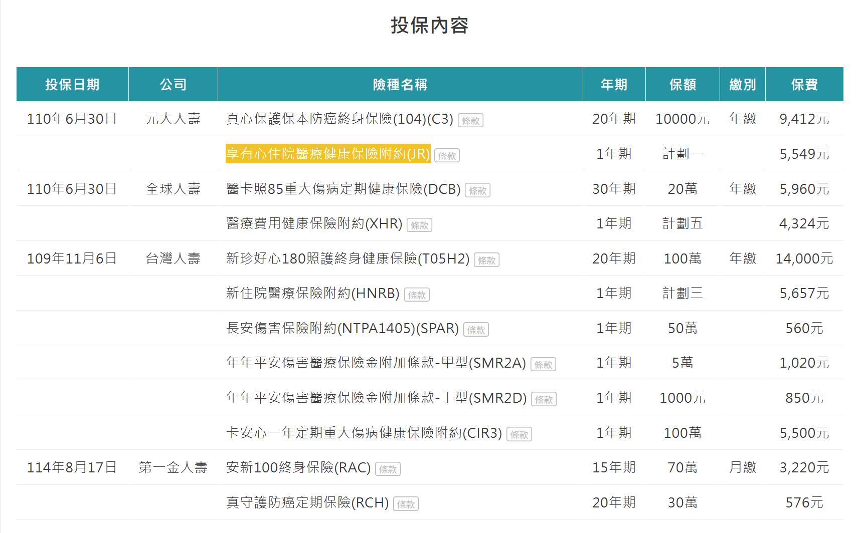Click the 年期 column header
Screen dimensions: 857x533
coord(614,84)
